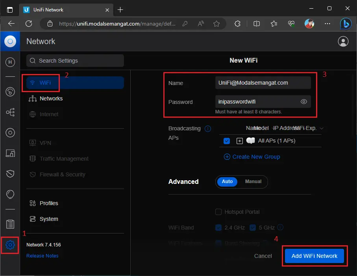Open the Bing Copilot sidebar icon
Image resolution: width=357 pixels, height=276 pixels.
[346, 24]
